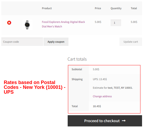Screen dimensions: 145x129
Task: Click the quantity field showing 1
Action: [116, 23]
